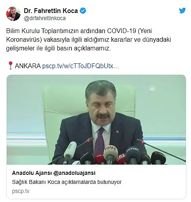This screenshot has height=202, width=191.
Task: Click the tweet's last line basın açıklamamız
Action: (84, 48)
